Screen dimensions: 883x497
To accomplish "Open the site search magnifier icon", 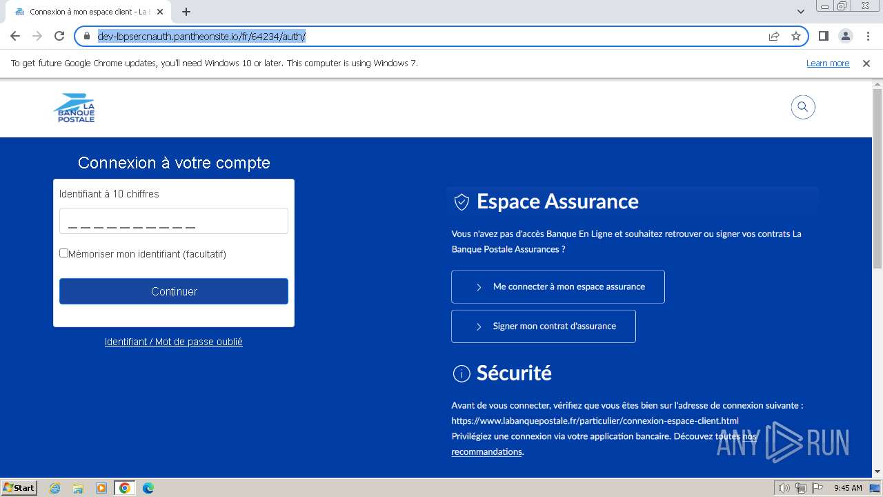I will [802, 107].
